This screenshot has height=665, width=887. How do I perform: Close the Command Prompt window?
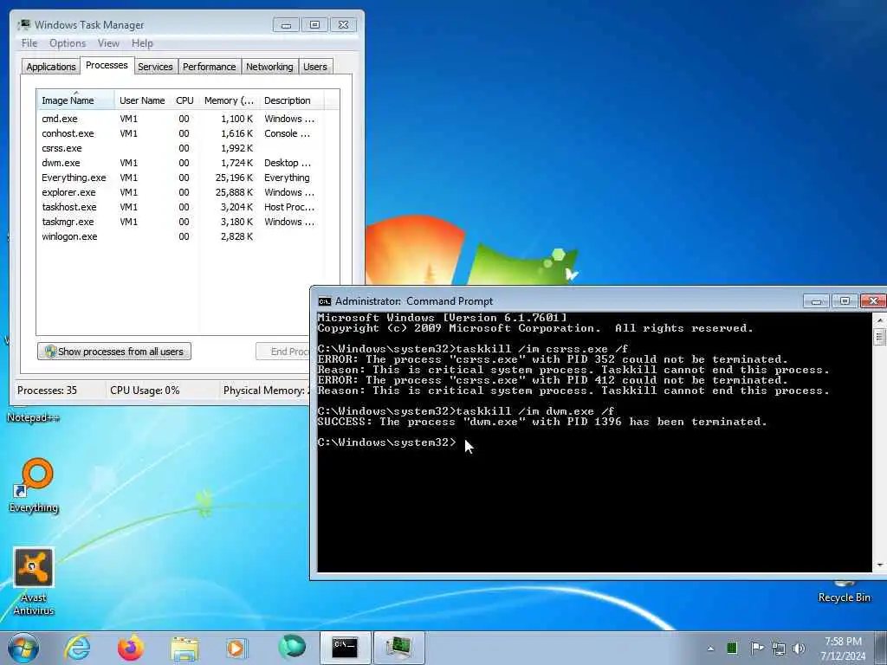pyautogui.click(x=873, y=301)
